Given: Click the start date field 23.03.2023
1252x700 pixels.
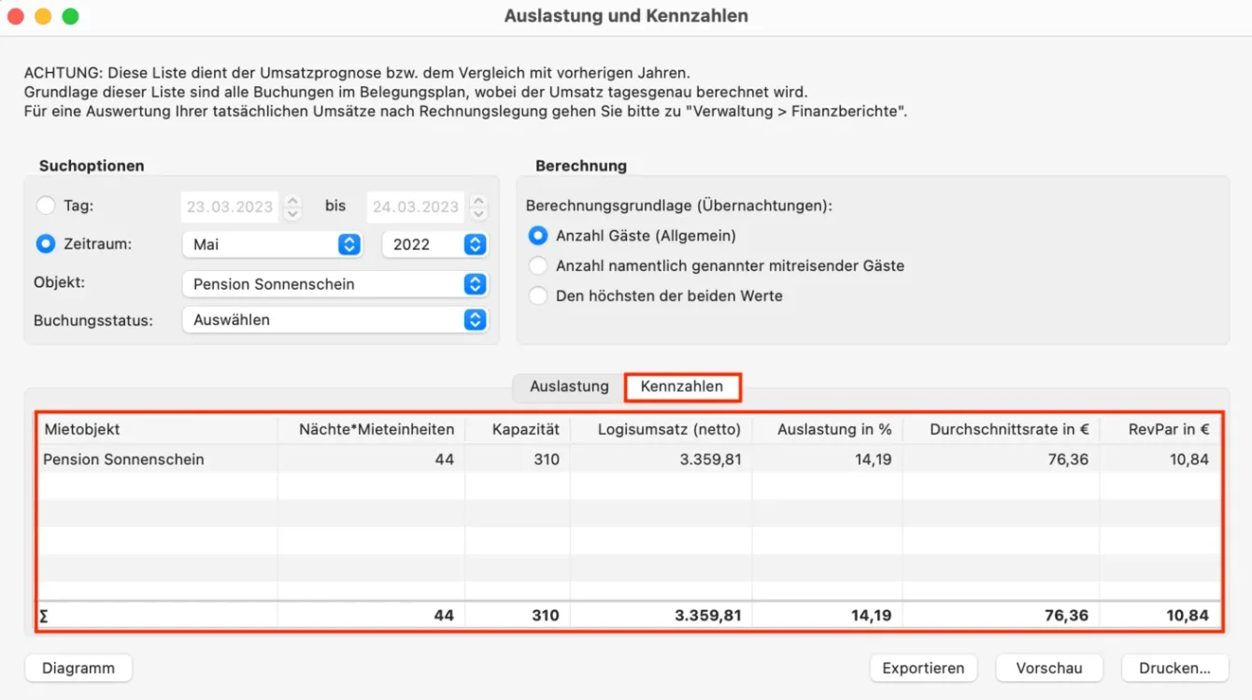Looking at the screenshot, I should tap(230, 207).
